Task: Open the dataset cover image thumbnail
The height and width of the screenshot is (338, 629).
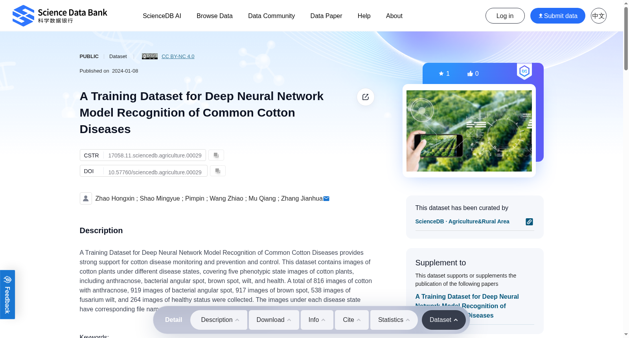Action: pyautogui.click(x=469, y=131)
